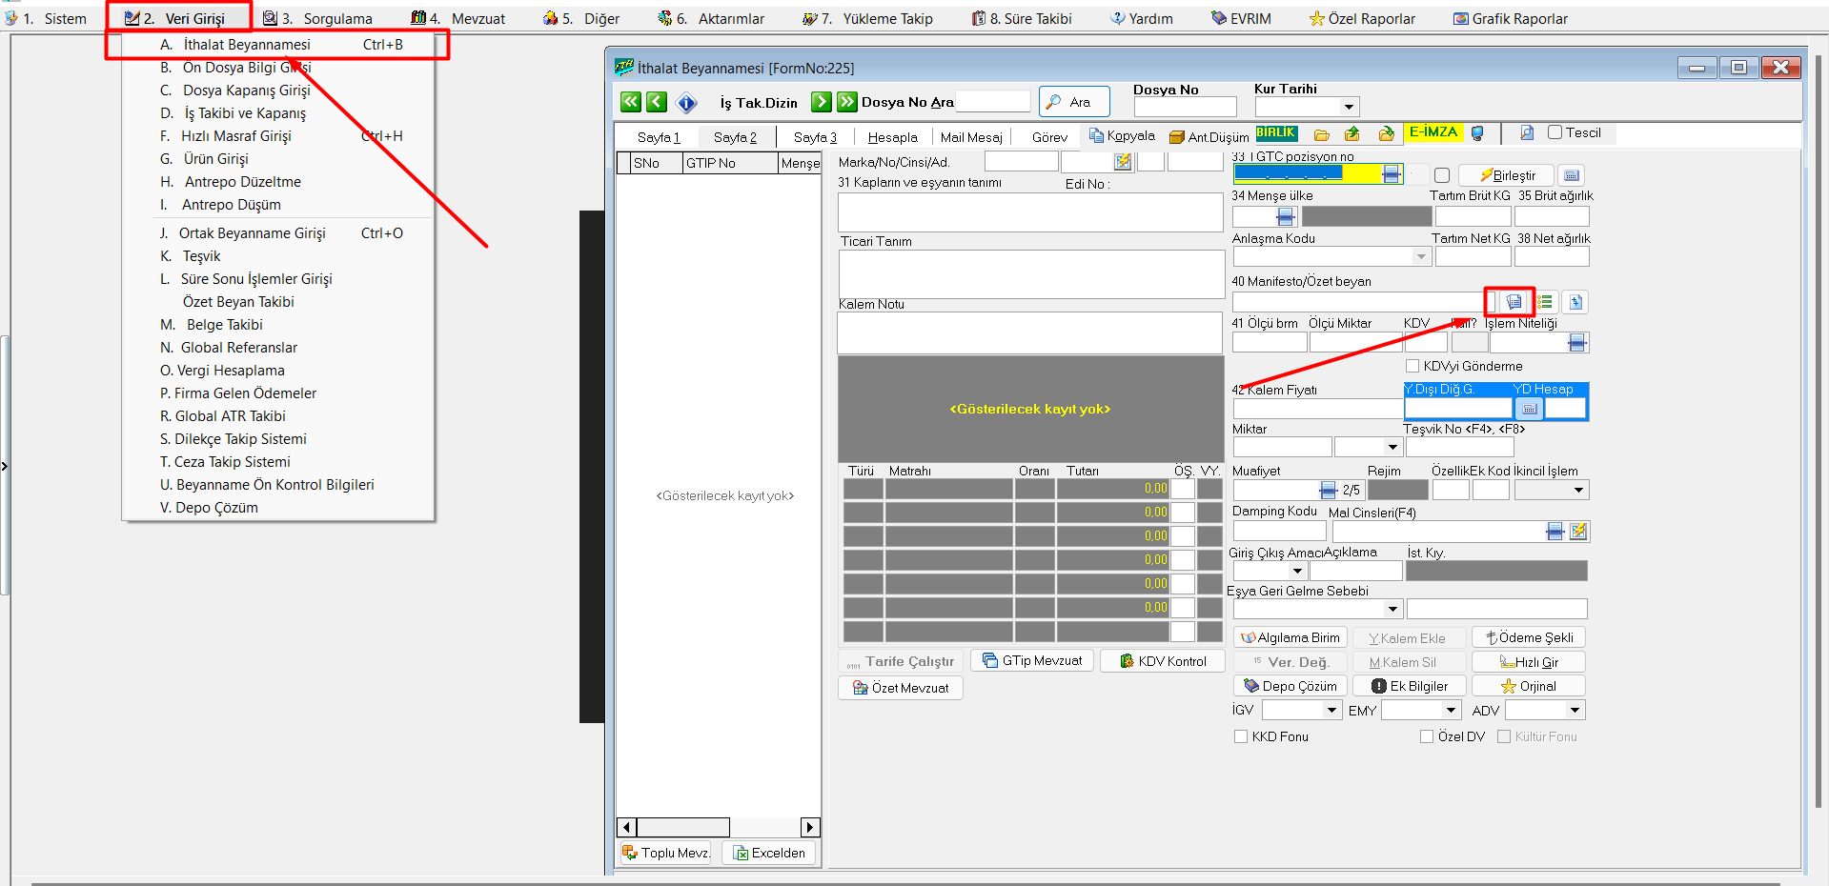Jump to first record with double-left arrow
This screenshot has width=1829, height=886.
631,102
